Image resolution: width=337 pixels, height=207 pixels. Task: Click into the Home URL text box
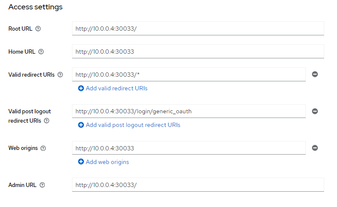[198, 52]
